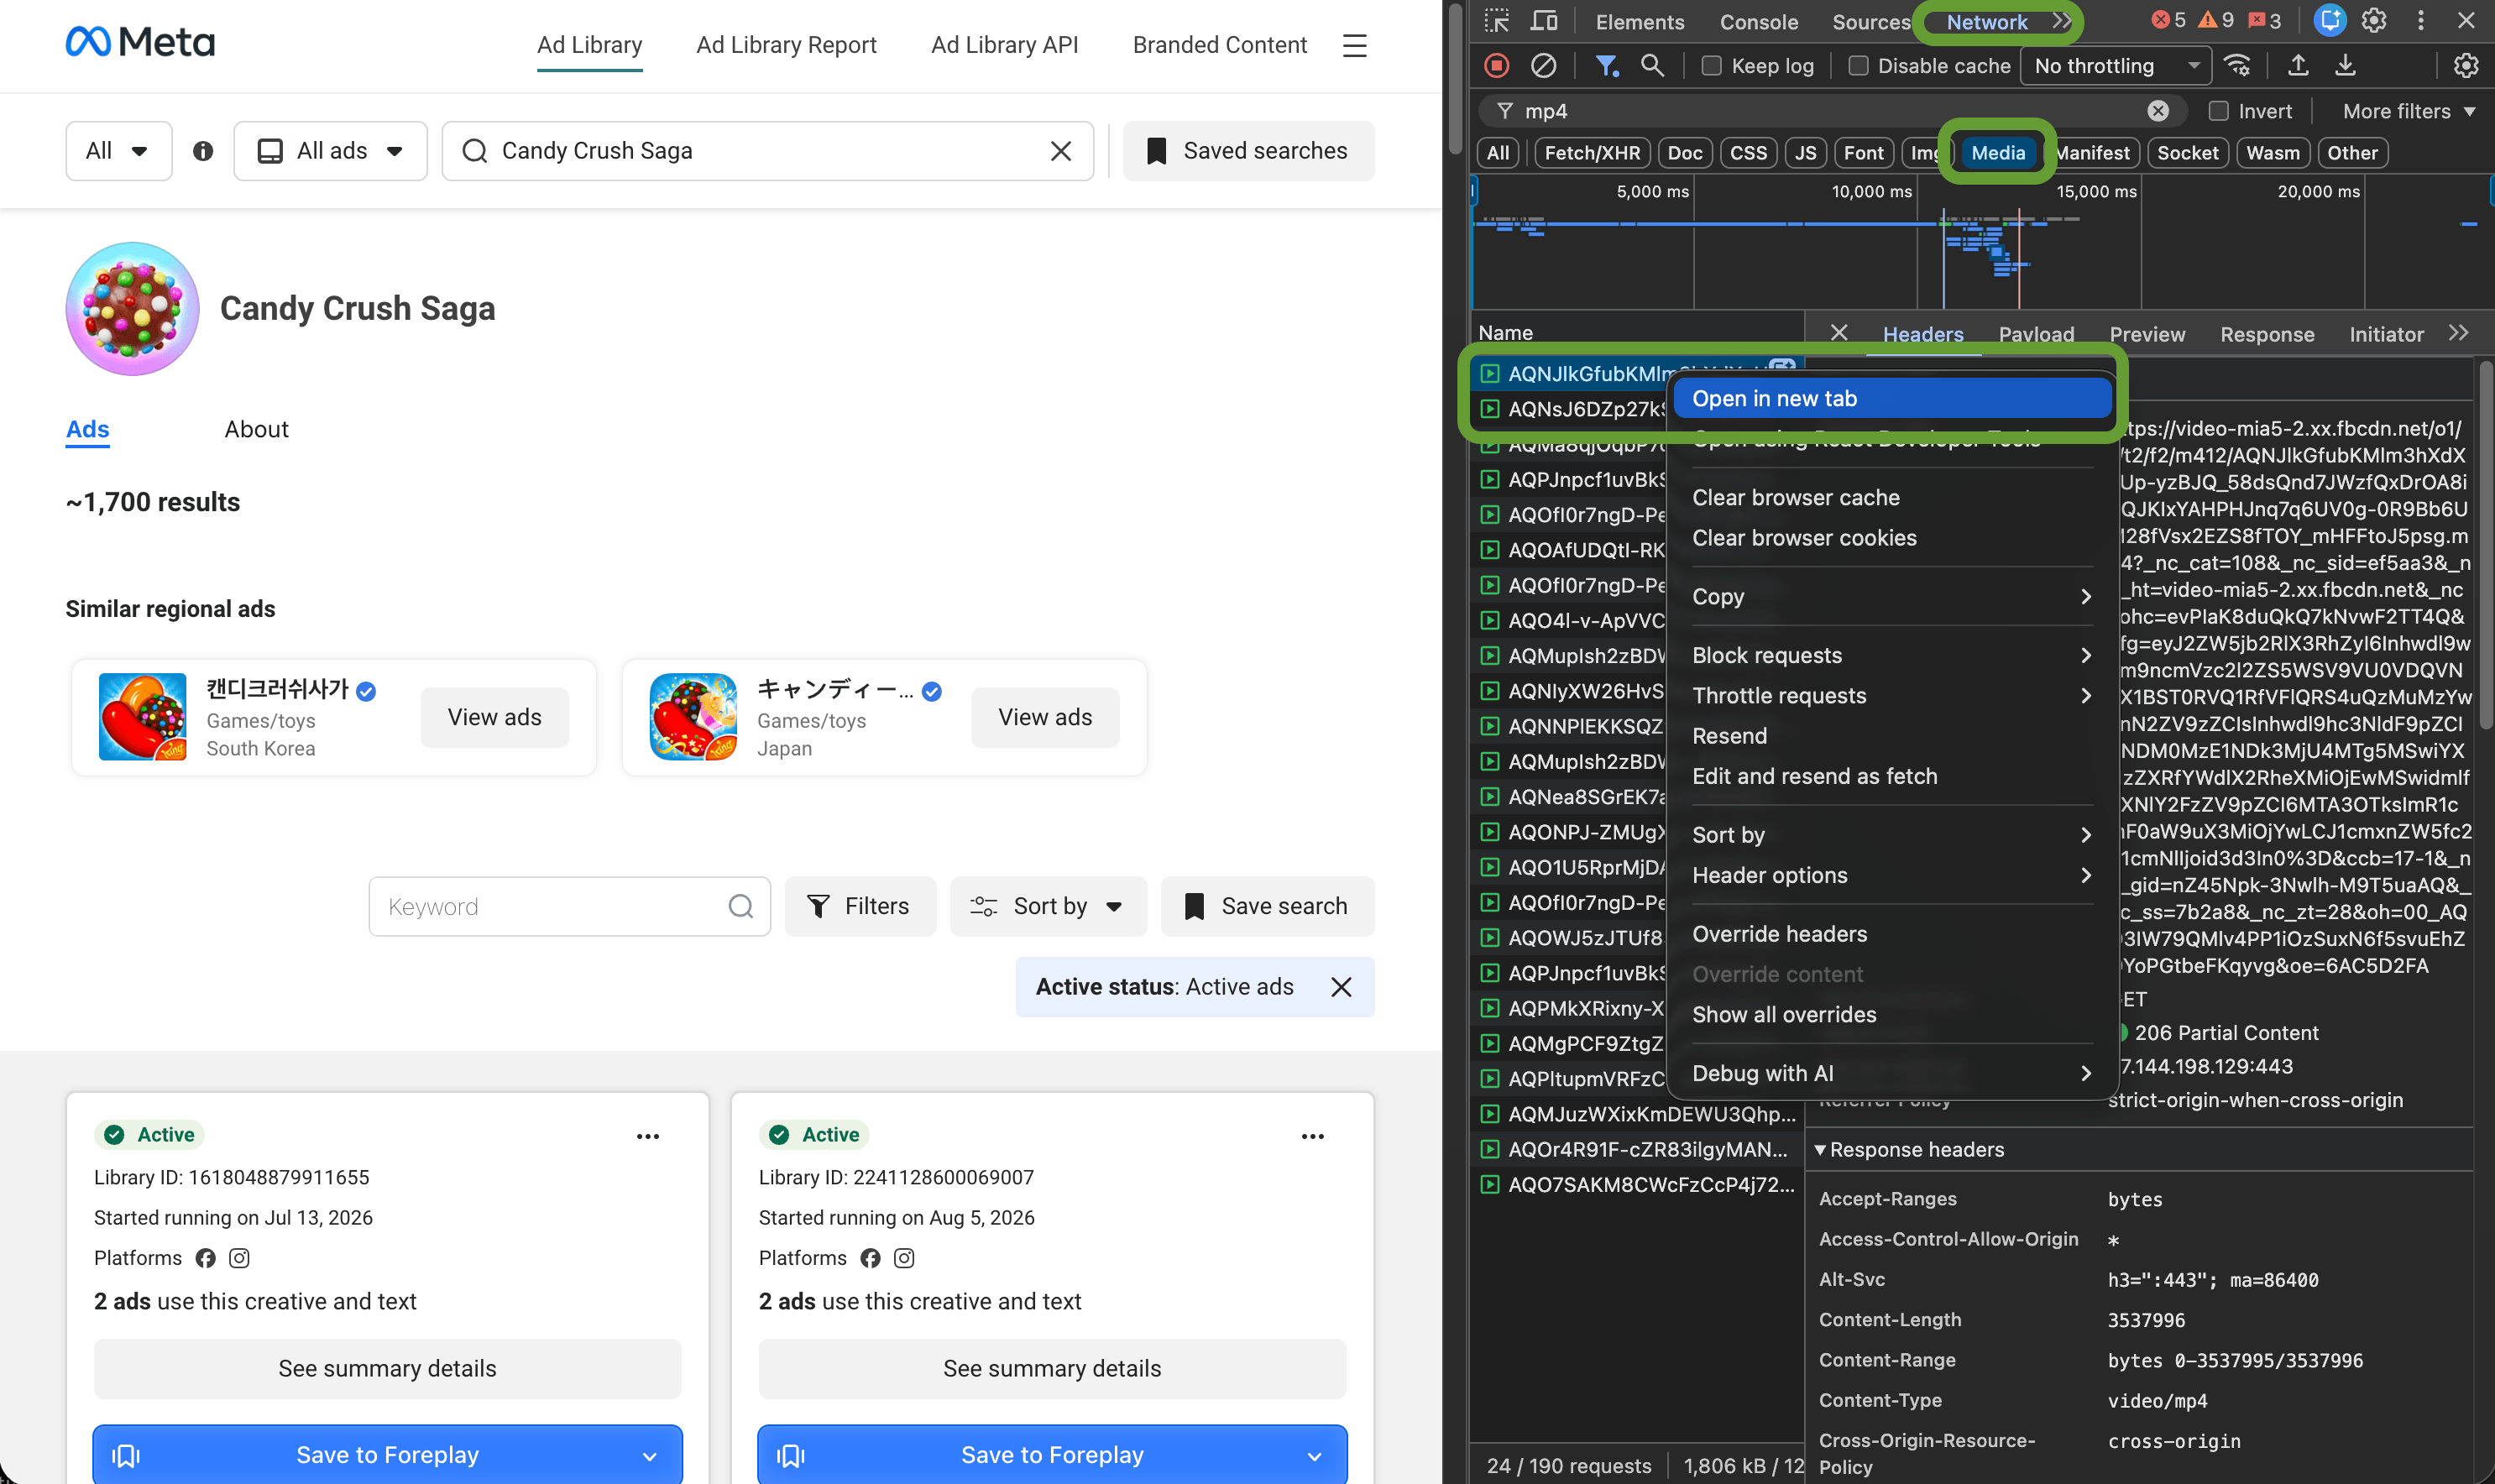The image size is (2495, 1484).
Task: Switch to the About tab
Action: [x=256, y=429]
